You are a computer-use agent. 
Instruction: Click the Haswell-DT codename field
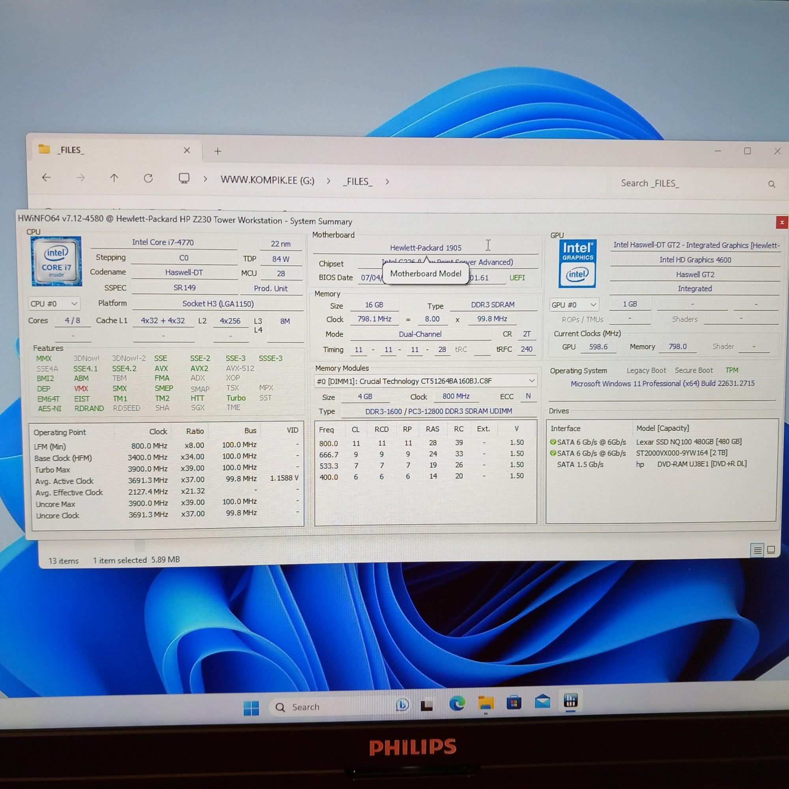[184, 273]
